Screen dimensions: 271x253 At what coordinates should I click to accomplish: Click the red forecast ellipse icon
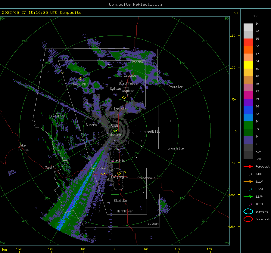click(248, 219)
